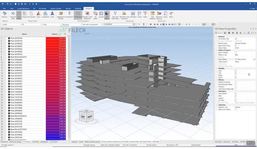257x149 pixels.
Task: Open the Alerts ribbon button
Action: click(145, 15)
